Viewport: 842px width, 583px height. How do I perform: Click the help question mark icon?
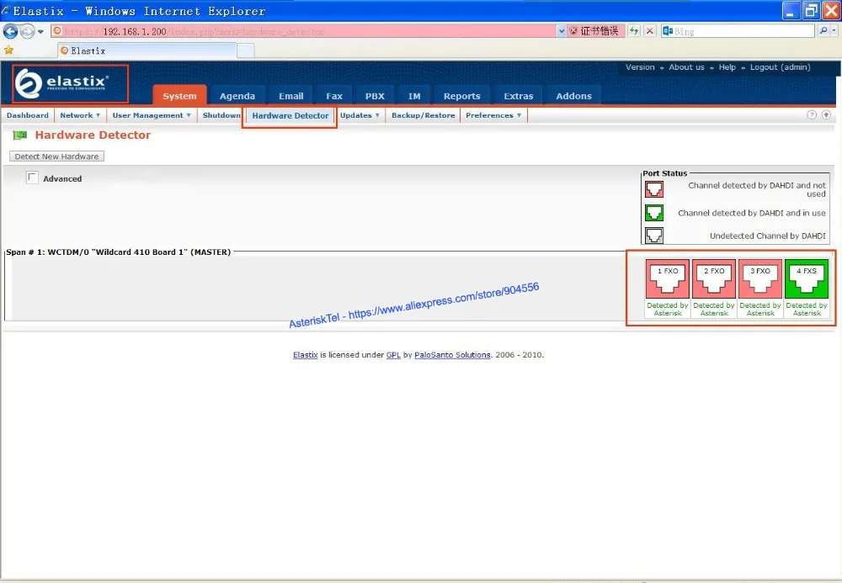coord(812,114)
